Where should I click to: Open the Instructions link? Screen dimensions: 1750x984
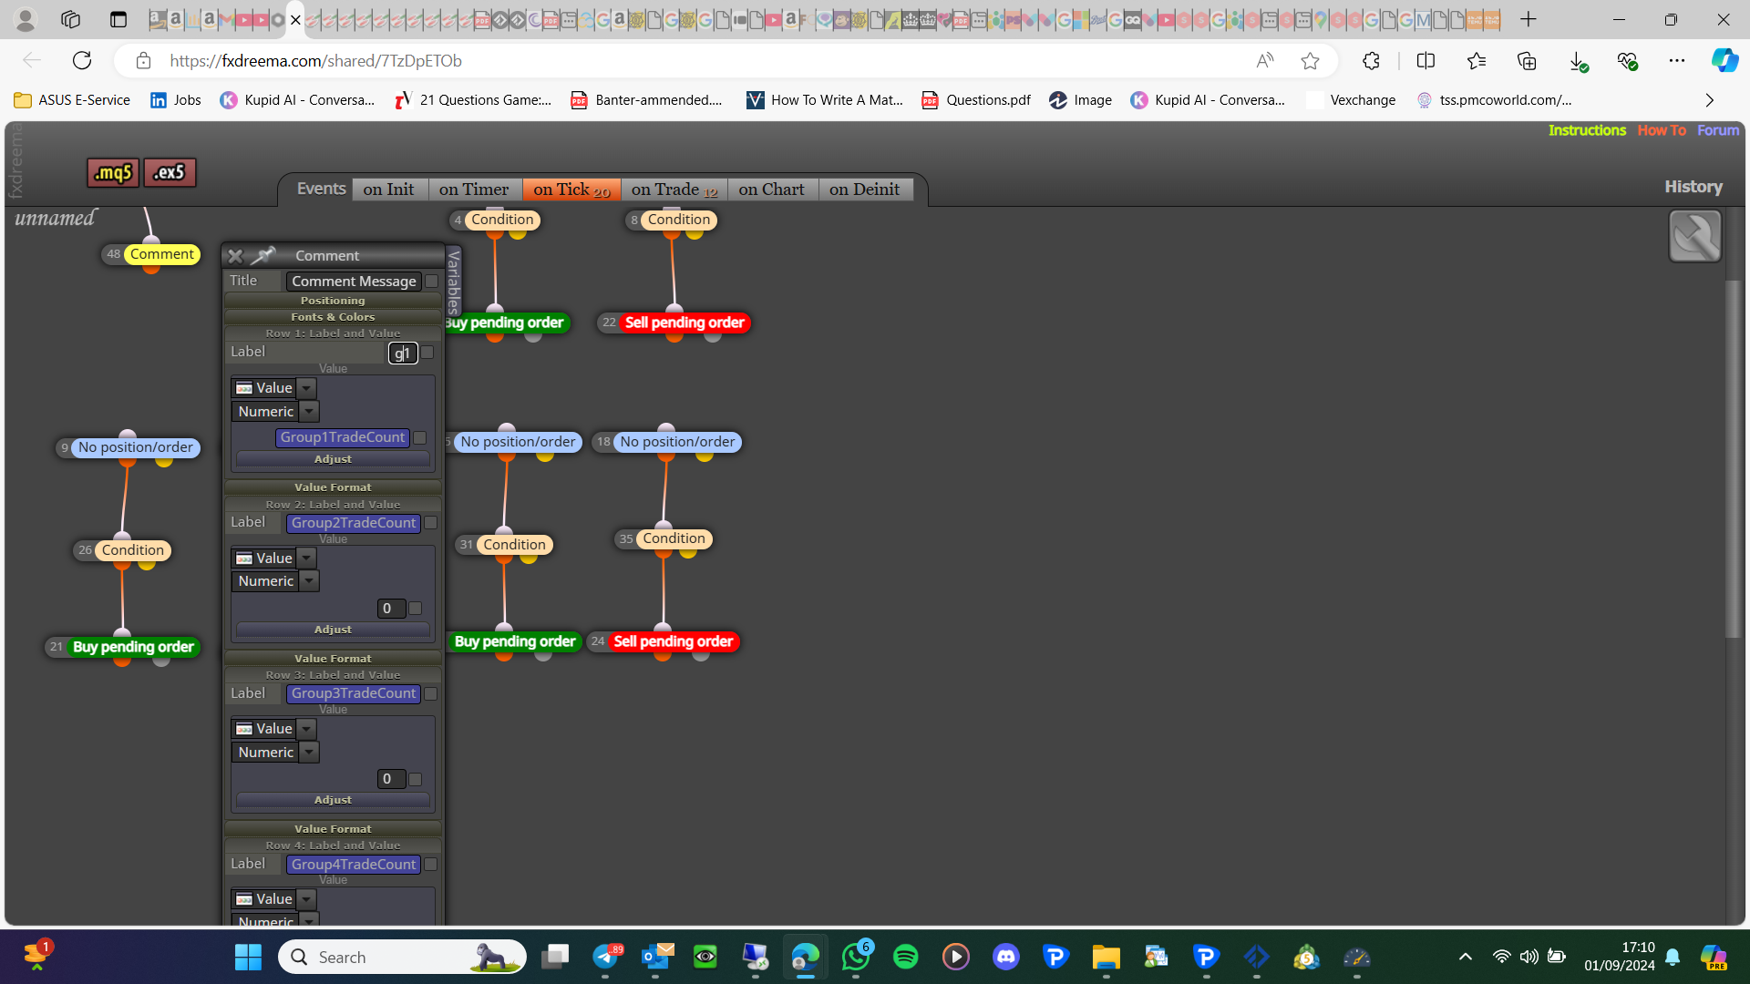coord(1587,130)
